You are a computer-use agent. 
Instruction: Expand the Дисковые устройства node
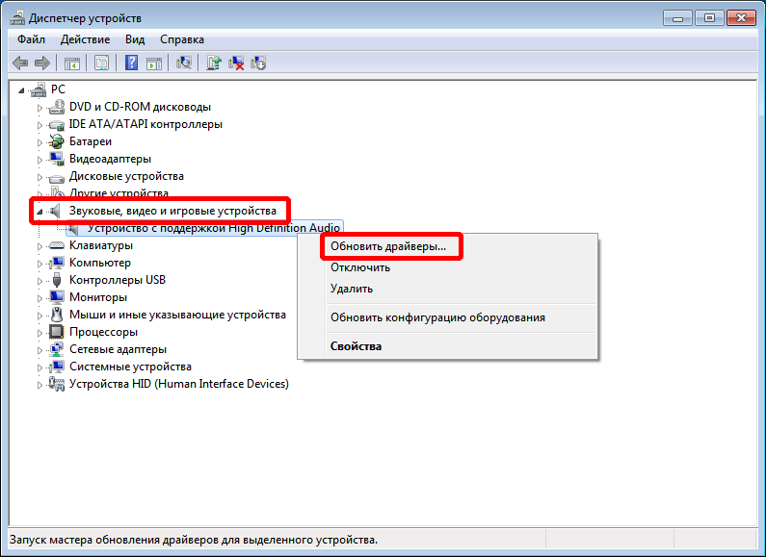(x=40, y=177)
